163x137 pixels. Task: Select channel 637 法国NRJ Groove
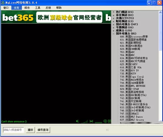click(132, 120)
